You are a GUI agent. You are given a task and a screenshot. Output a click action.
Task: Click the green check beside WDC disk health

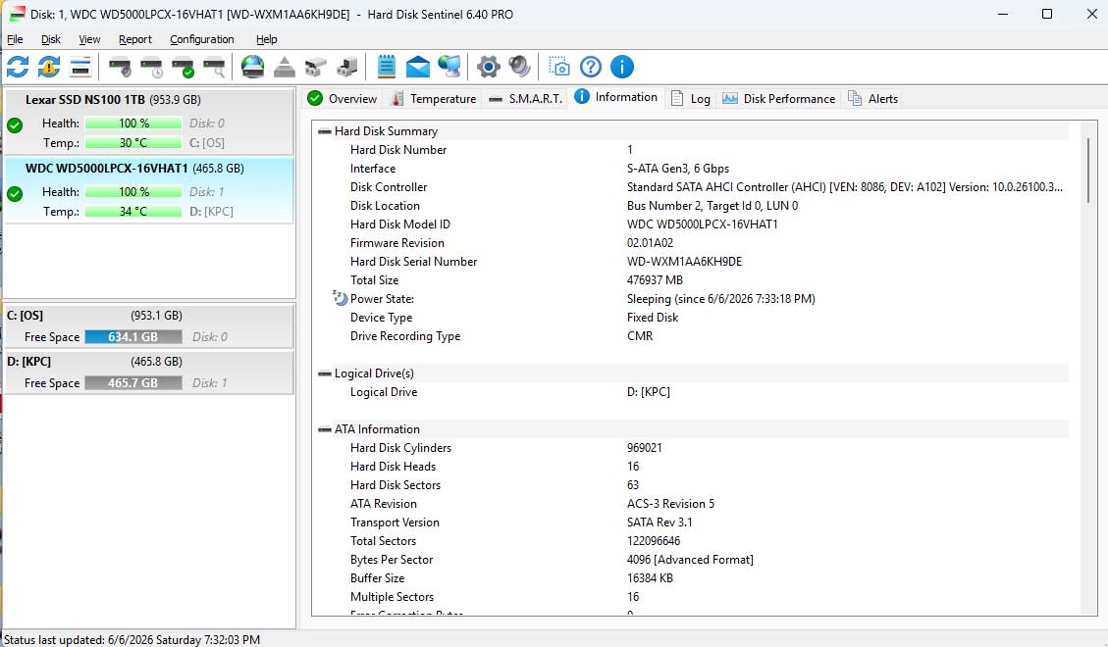click(15, 193)
